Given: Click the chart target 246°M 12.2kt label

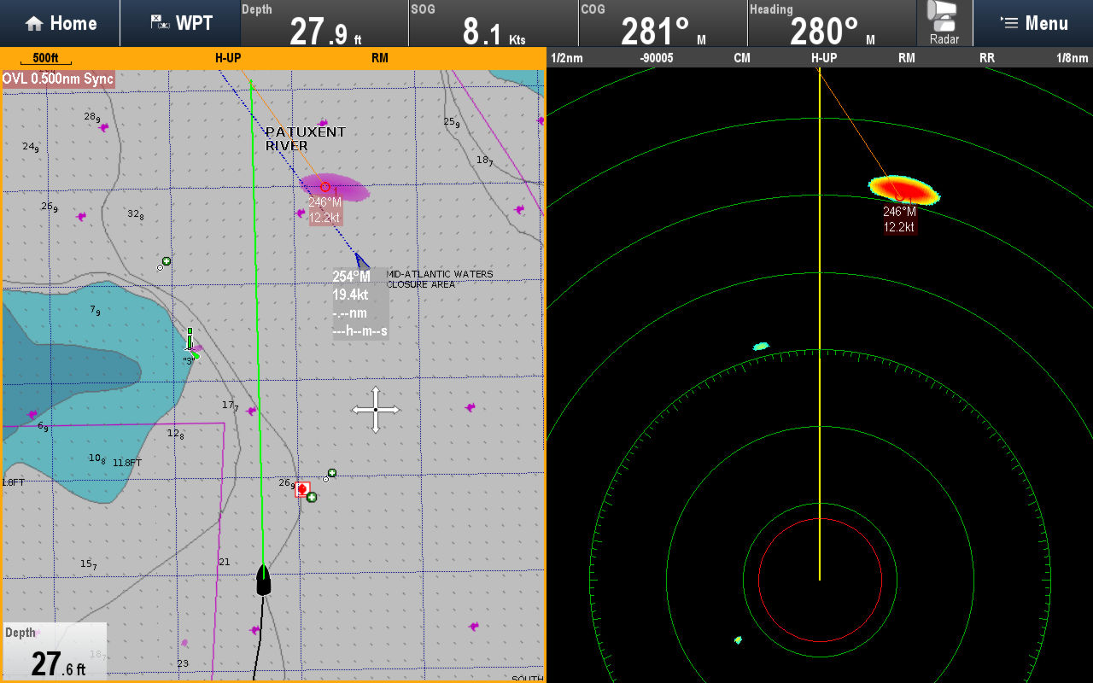Looking at the screenshot, I should click(324, 210).
